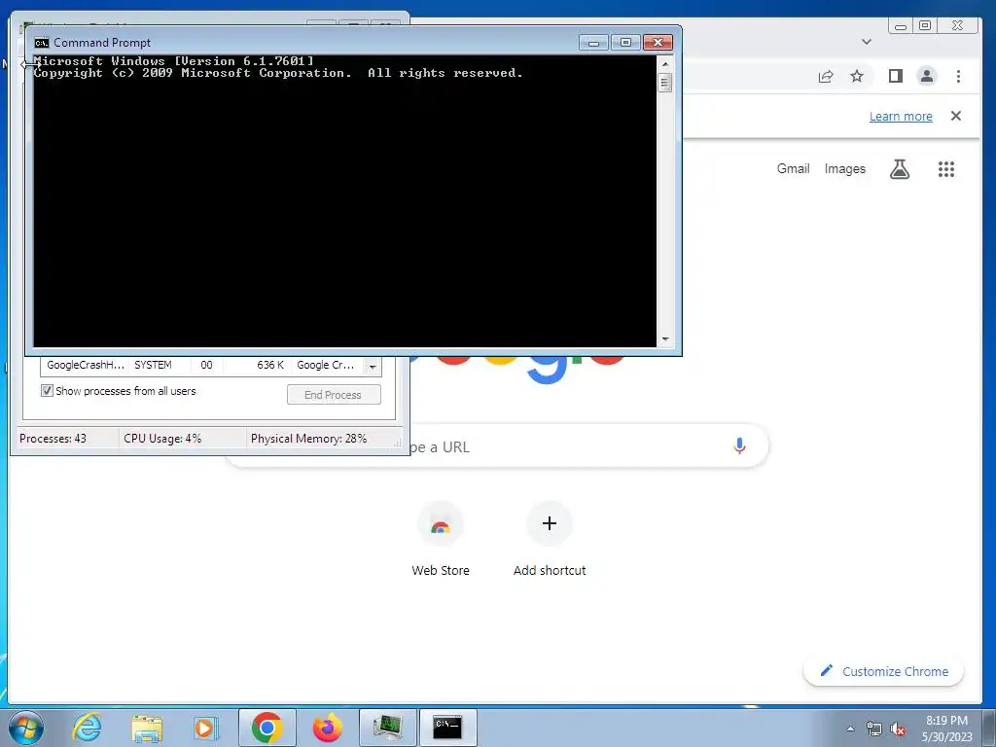The width and height of the screenshot is (996, 747).
Task: Open the Web Store shortcut
Action: 441,539
